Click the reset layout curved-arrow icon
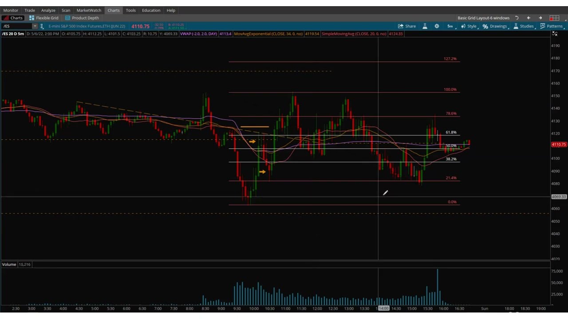 pyautogui.click(x=517, y=18)
